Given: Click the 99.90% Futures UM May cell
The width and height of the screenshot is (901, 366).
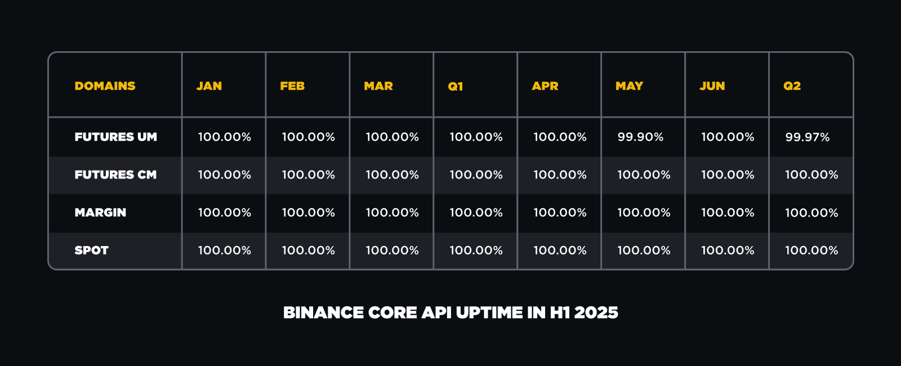Looking at the screenshot, I should click(640, 137).
